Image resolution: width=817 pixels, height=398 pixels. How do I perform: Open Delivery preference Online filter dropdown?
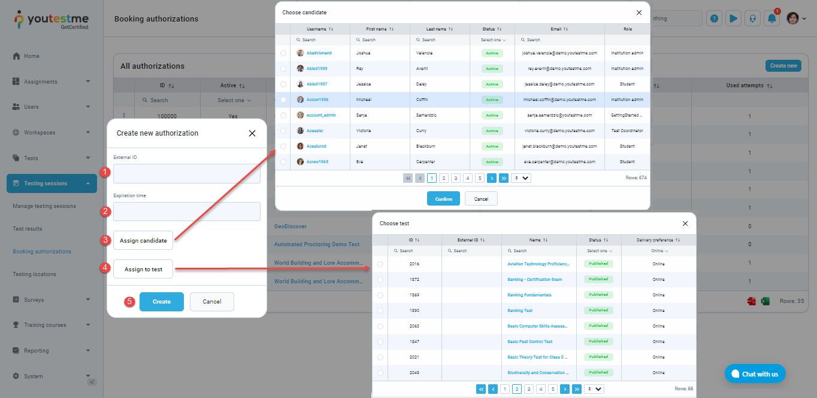point(658,251)
